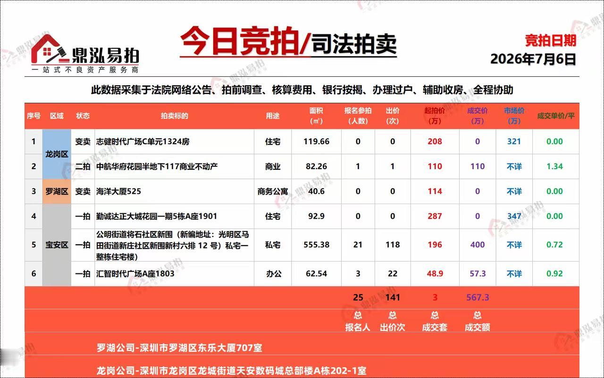
Task: Click the unit price 1.34
Action: pos(554,166)
